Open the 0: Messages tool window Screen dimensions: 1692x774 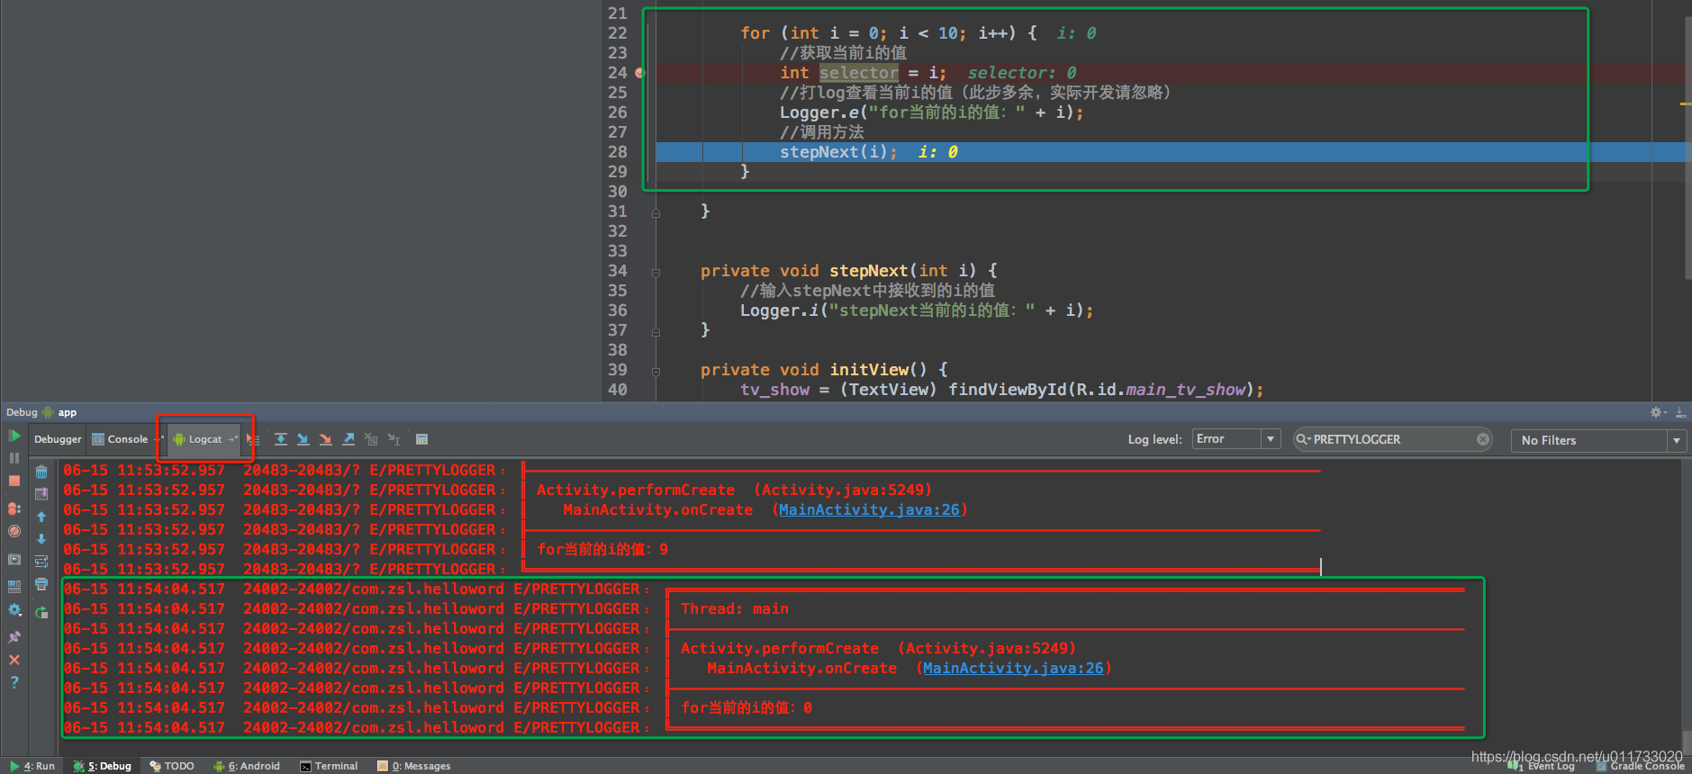(x=414, y=766)
